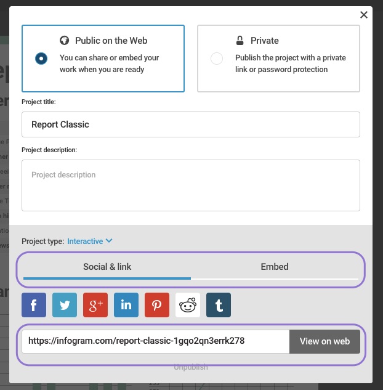The height and width of the screenshot is (390, 383).
Task: Share project on Twitter
Action: pyautogui.click(x=65, y=305)
